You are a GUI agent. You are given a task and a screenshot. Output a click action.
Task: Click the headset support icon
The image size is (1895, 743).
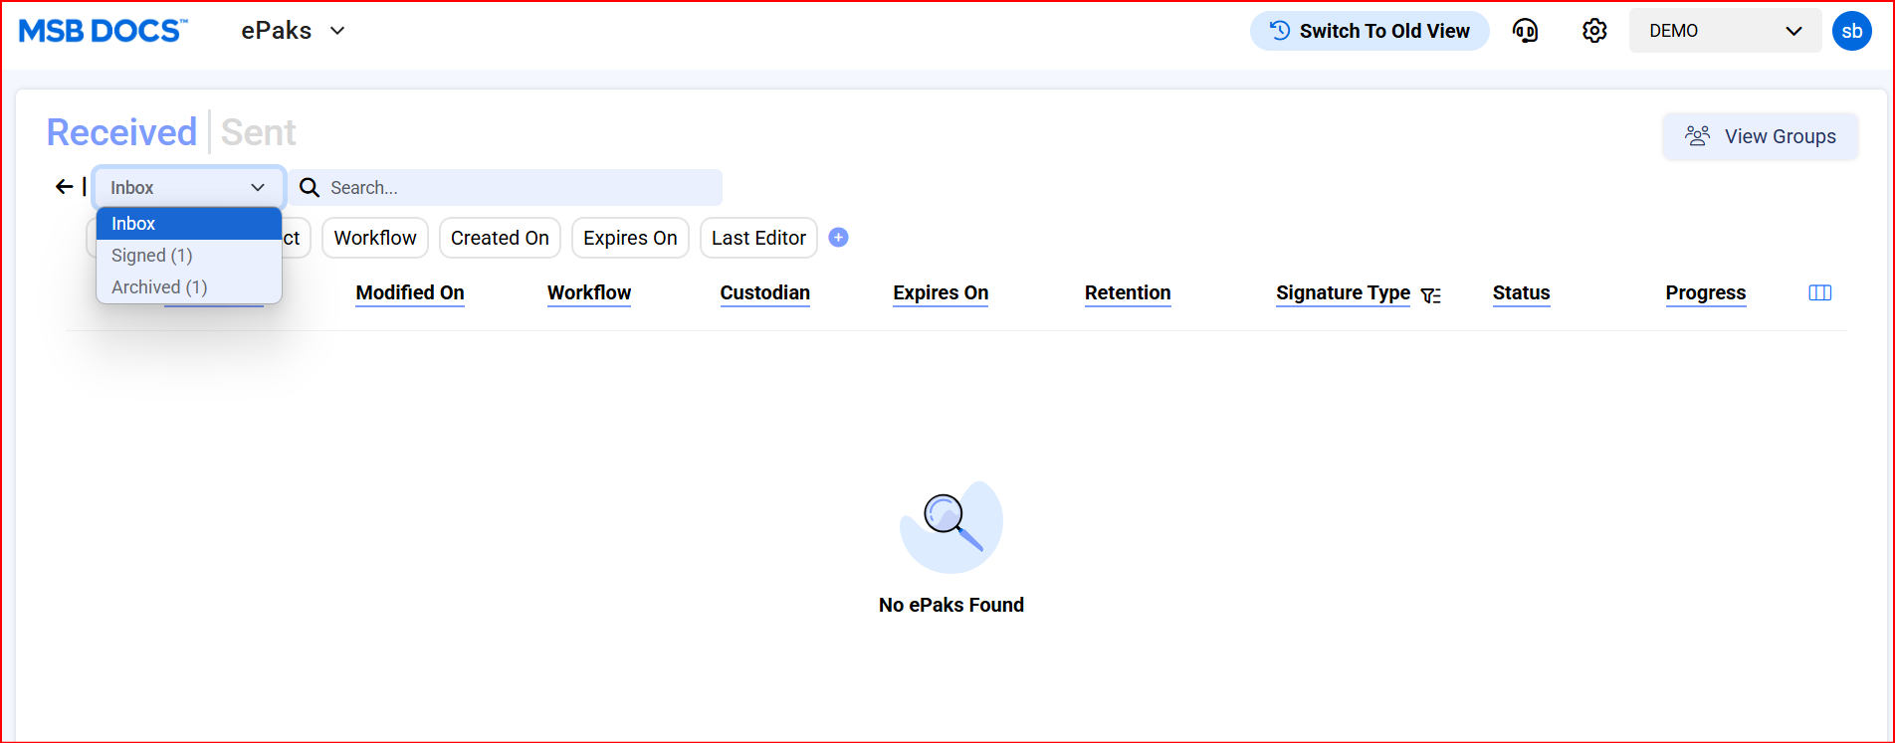(1525, 31)
